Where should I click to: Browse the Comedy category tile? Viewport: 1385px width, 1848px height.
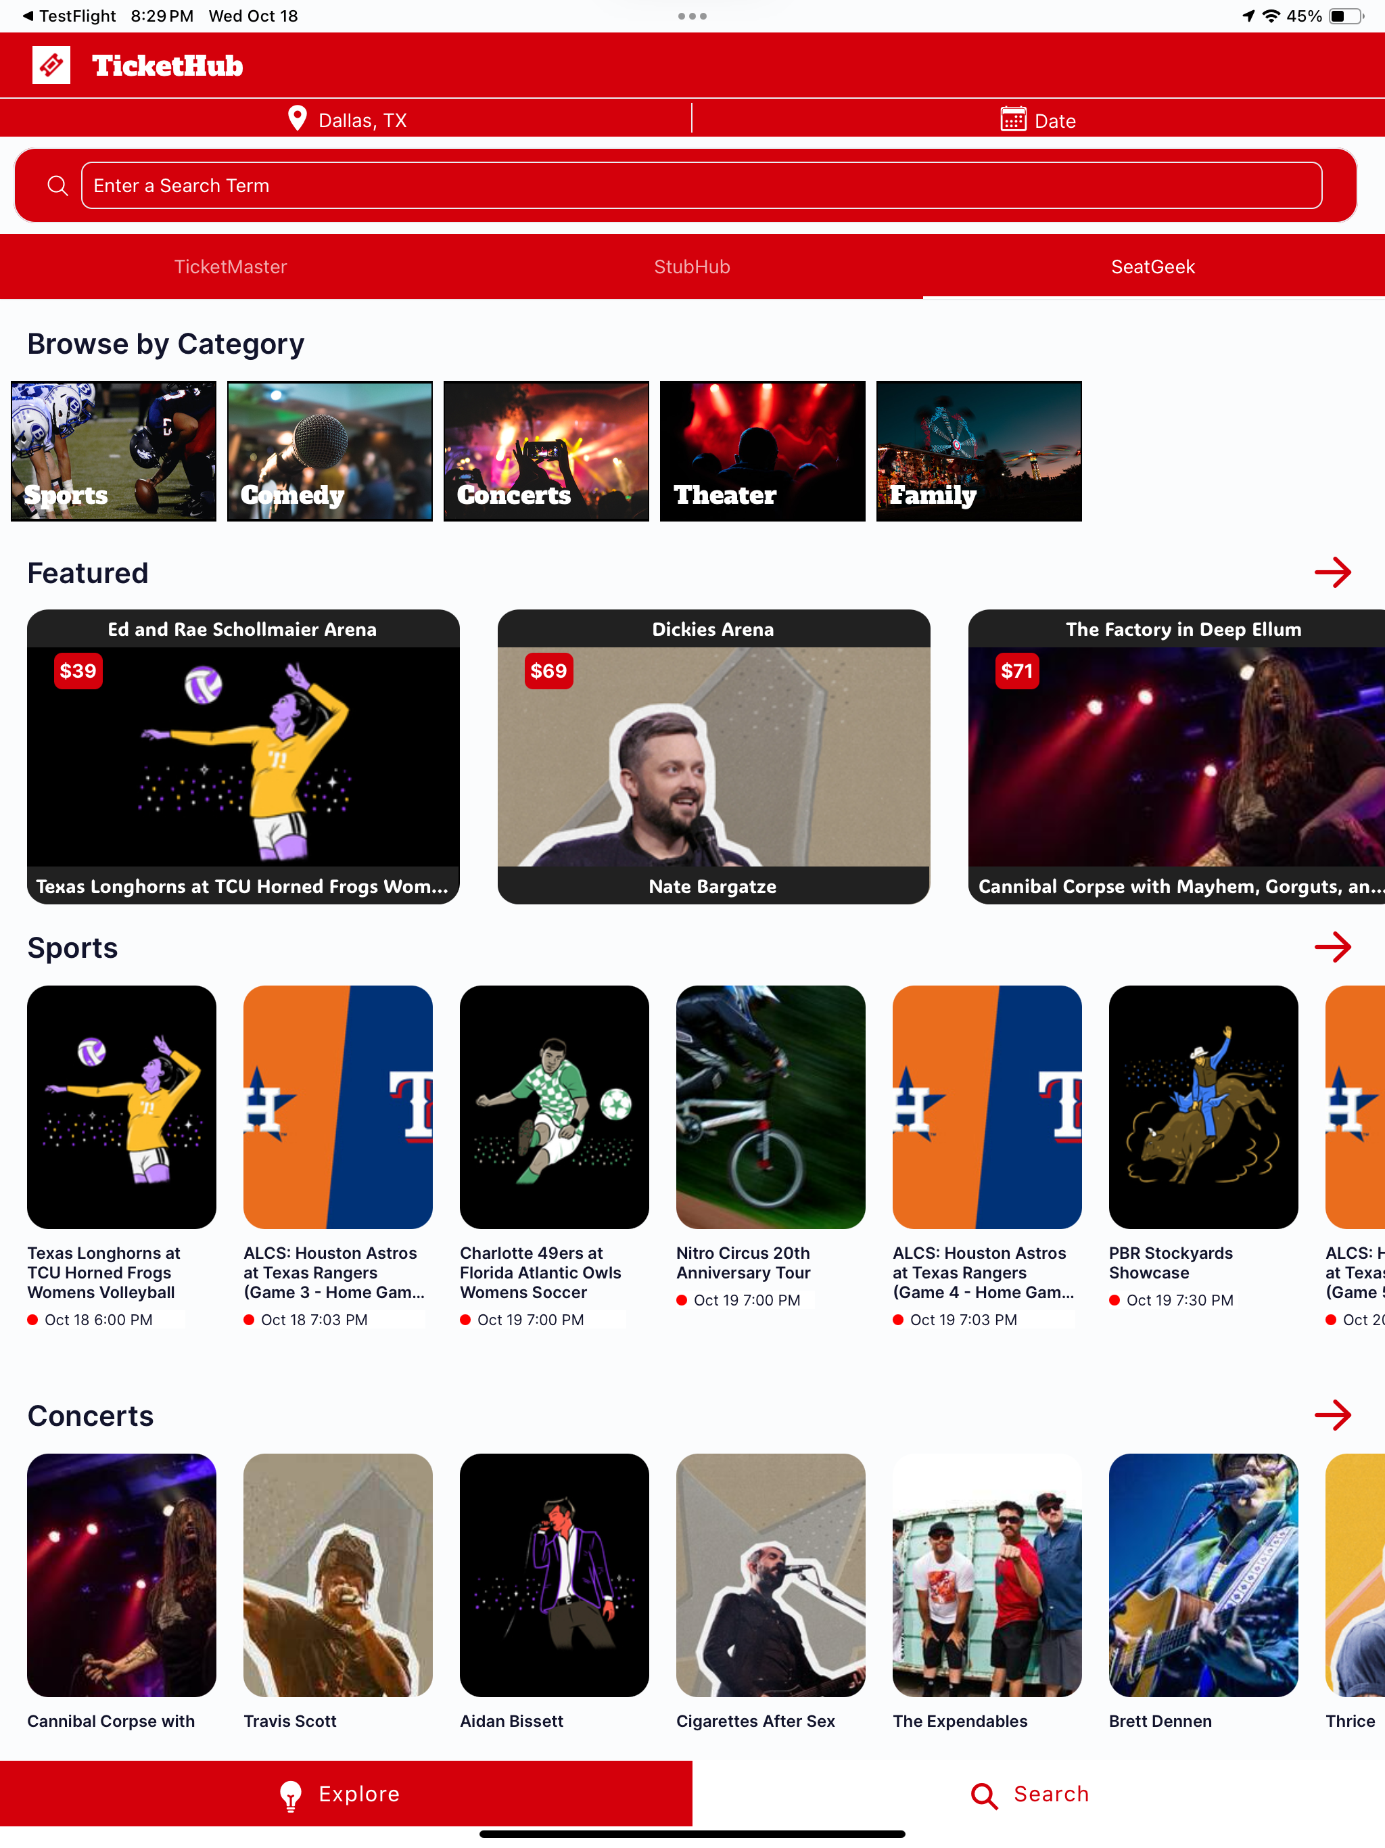(x=330, y=451)
